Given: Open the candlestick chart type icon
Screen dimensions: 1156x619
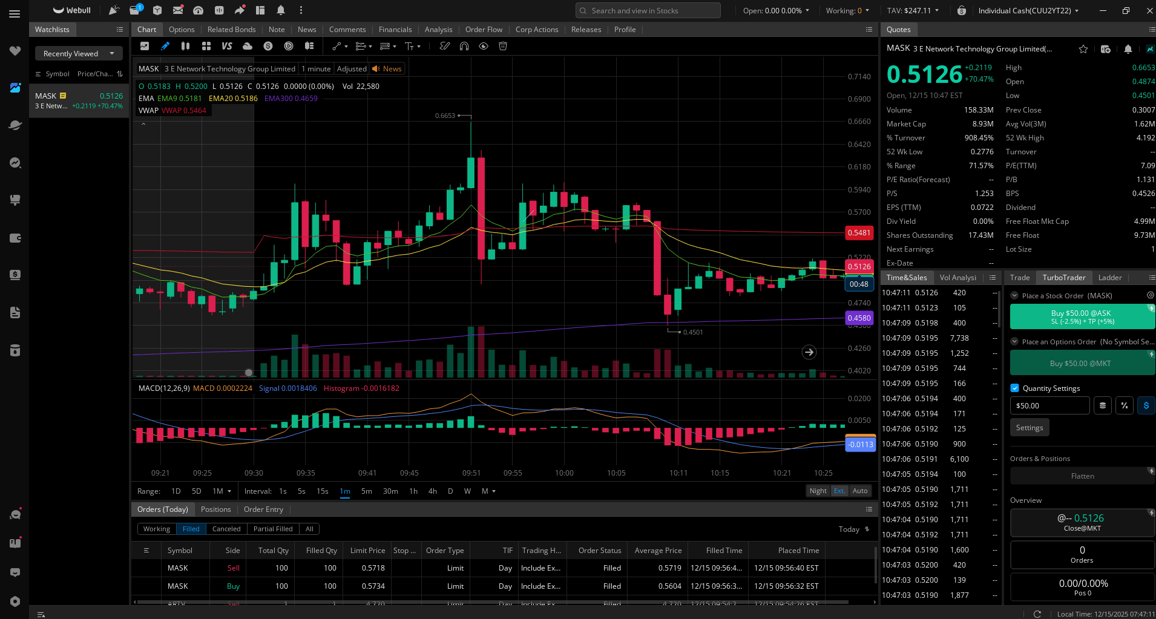Looking at the screenshot, I should click(x=185, y=46).
